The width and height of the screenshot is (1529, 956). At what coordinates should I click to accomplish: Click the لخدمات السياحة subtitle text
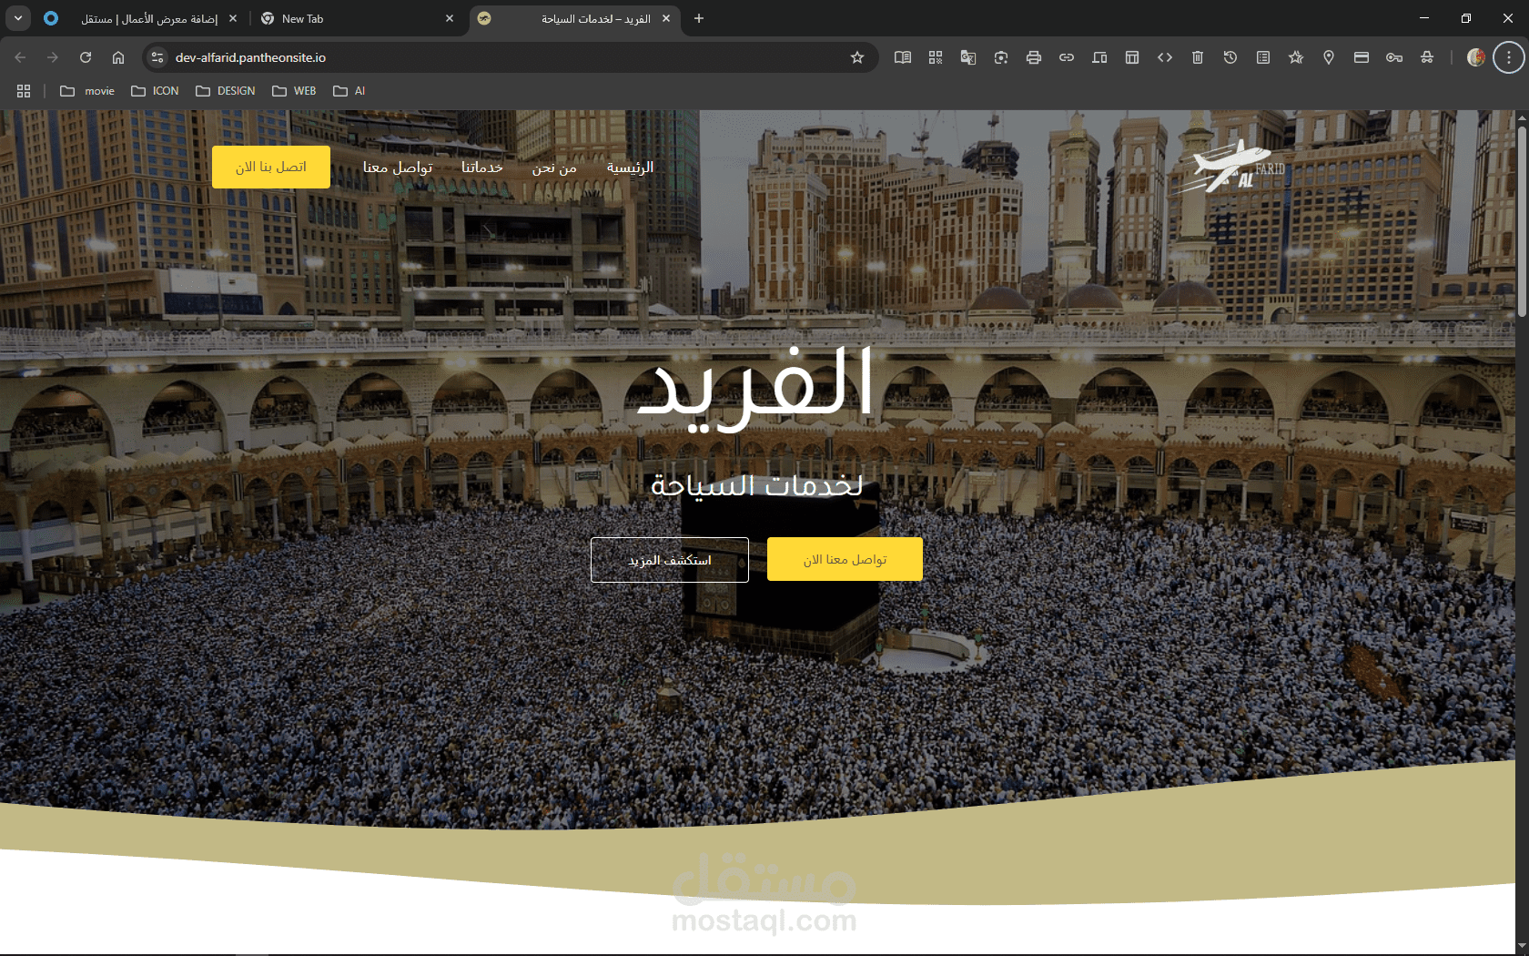pyautogui.click(x=757, y=485)
